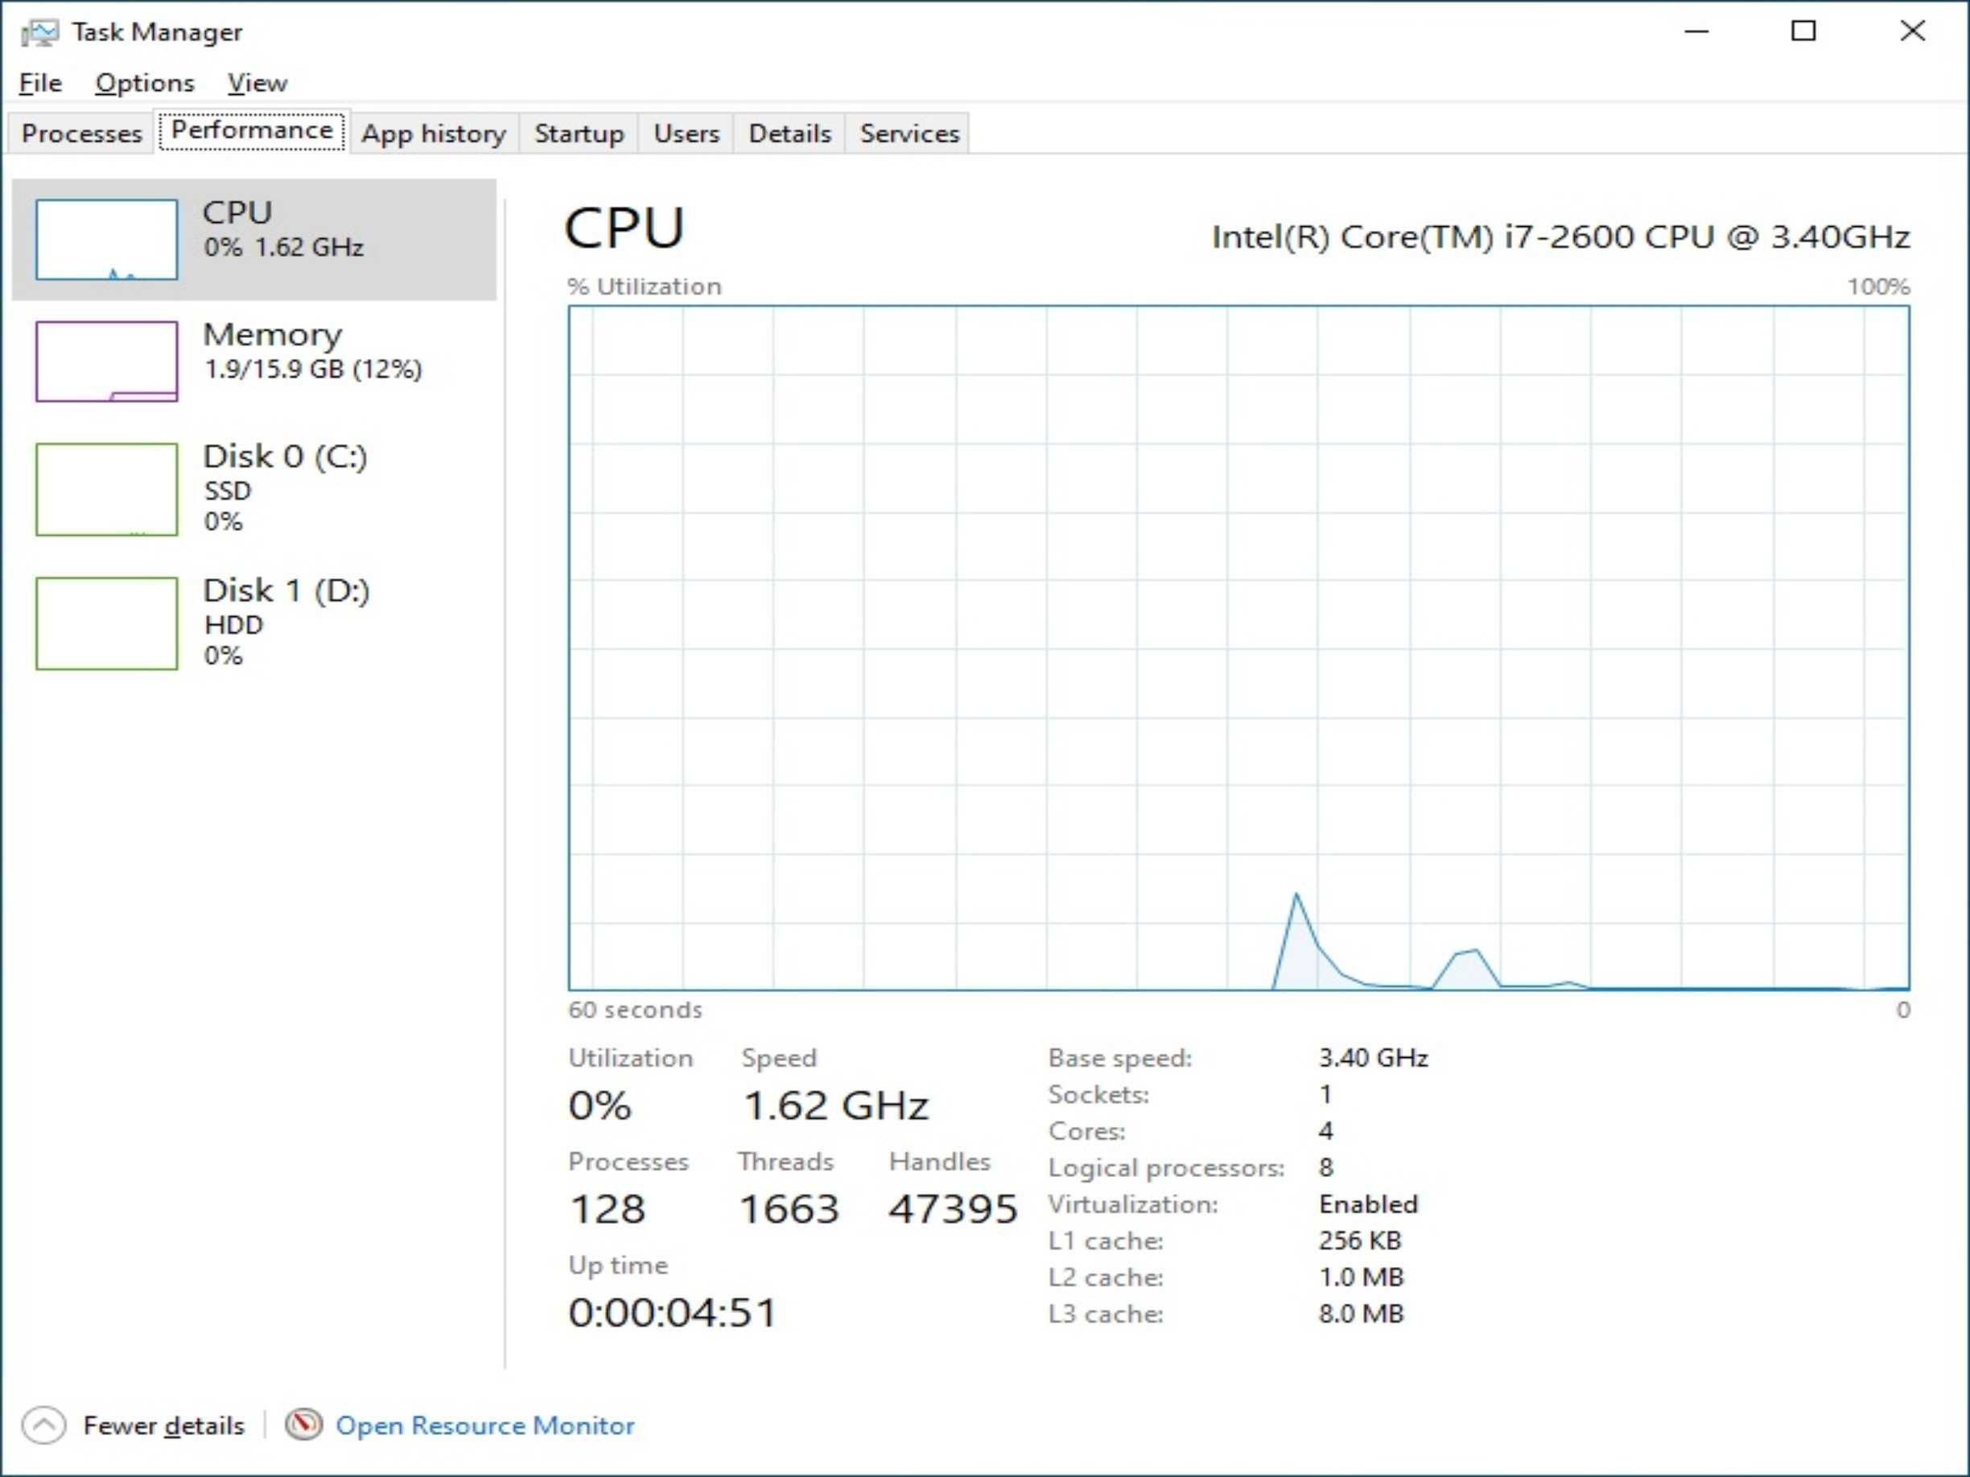Screen dimensions: 1970x1477
Task: Select the Disk 1 (D:) HDD panel icon
Action: pos(105,620)
